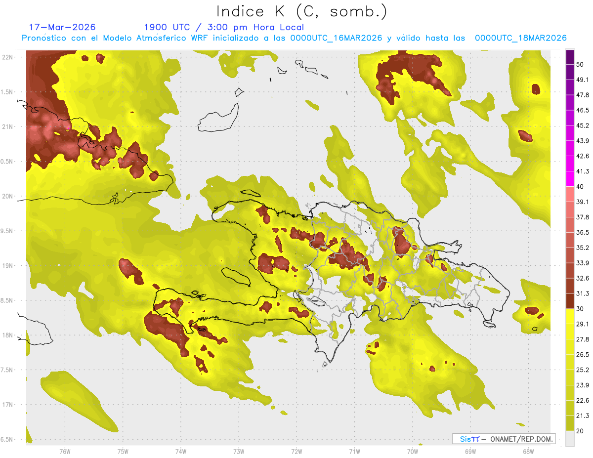
Task: Click the longitude label "69W"
Action: pyautogui.click(x=470, y=451)
